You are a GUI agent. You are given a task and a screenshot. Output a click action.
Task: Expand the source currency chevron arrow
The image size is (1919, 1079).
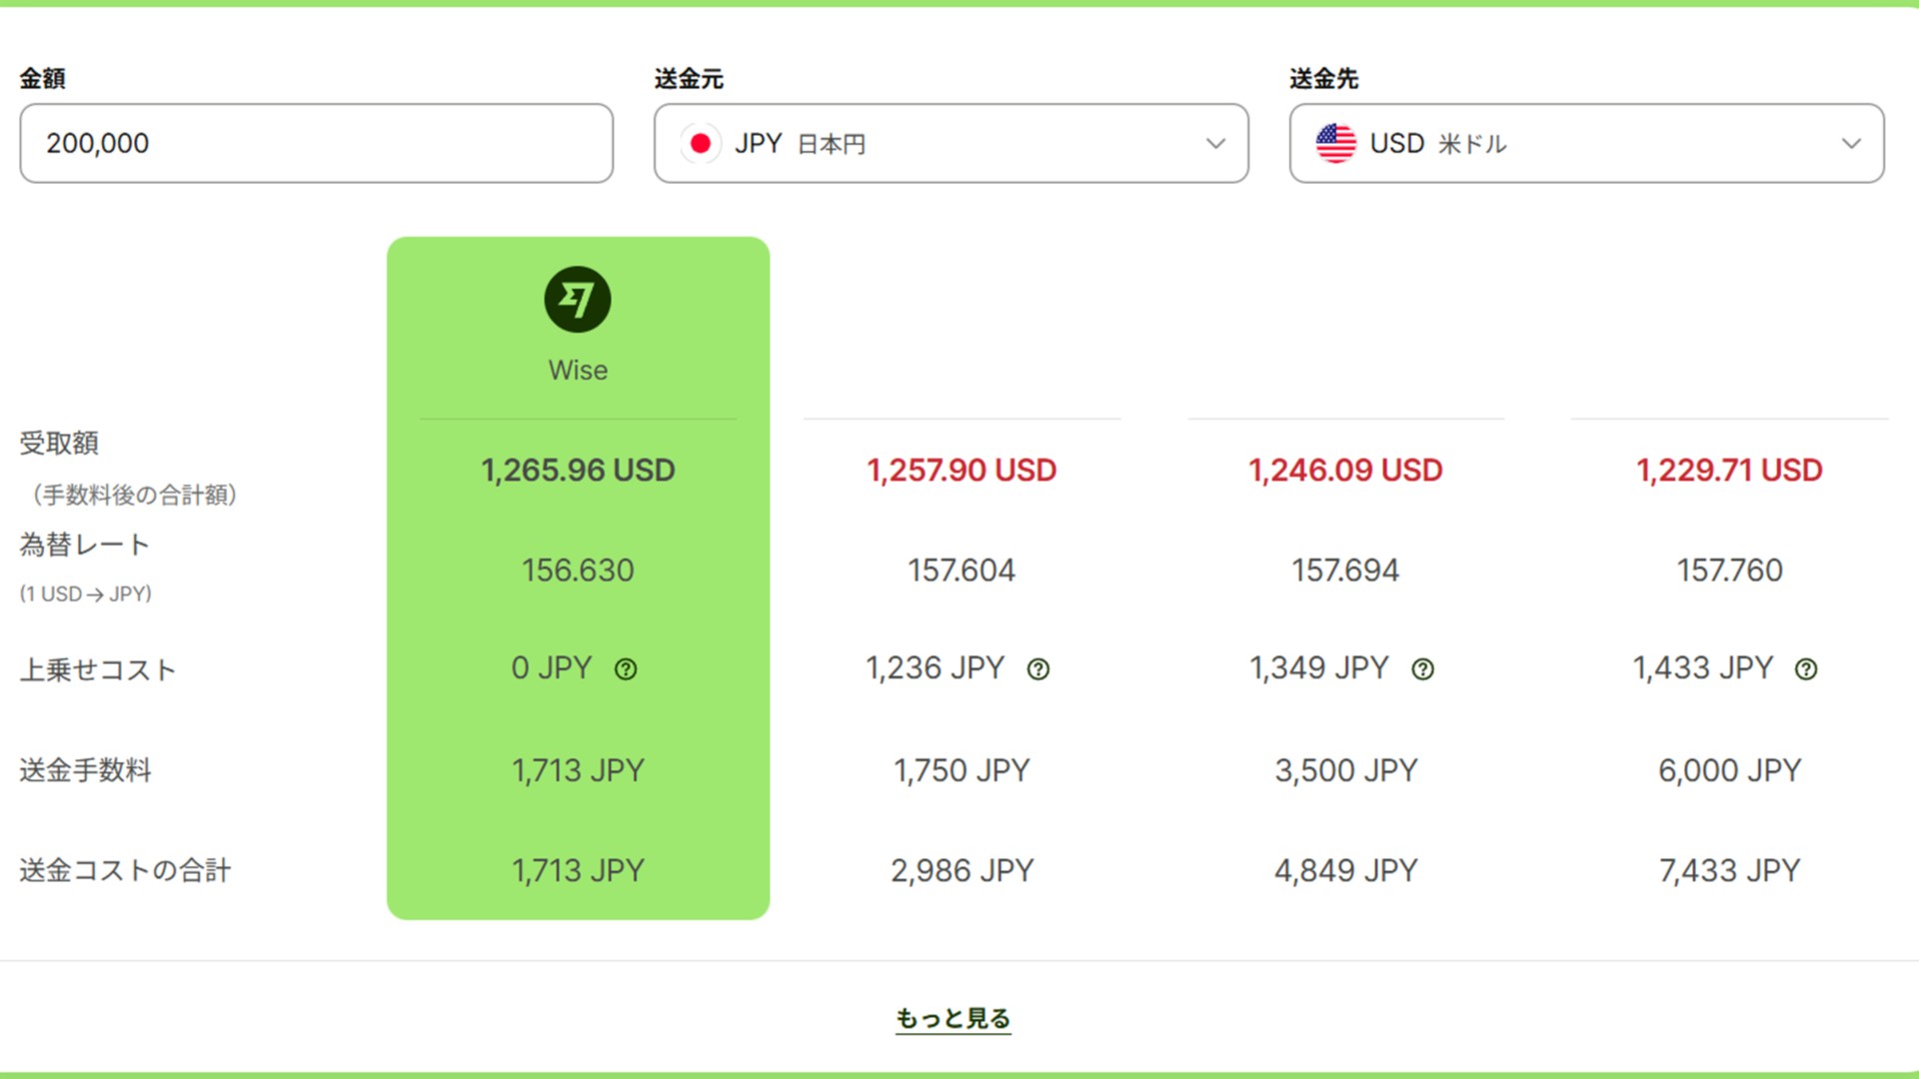tap(1215, 144)
